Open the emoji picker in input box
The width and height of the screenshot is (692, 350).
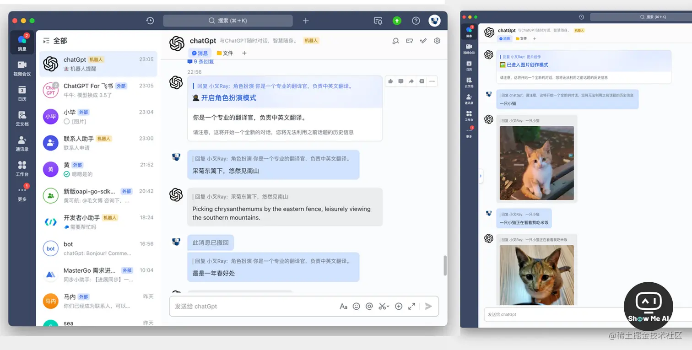tap(357, 307)
